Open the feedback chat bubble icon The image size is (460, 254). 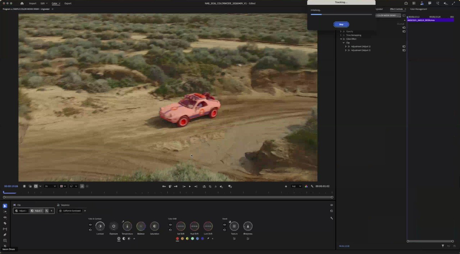pos(430,3)
